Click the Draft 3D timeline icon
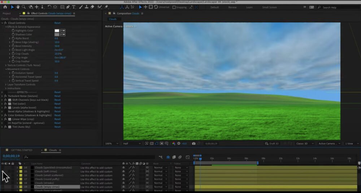 [168, 157]
